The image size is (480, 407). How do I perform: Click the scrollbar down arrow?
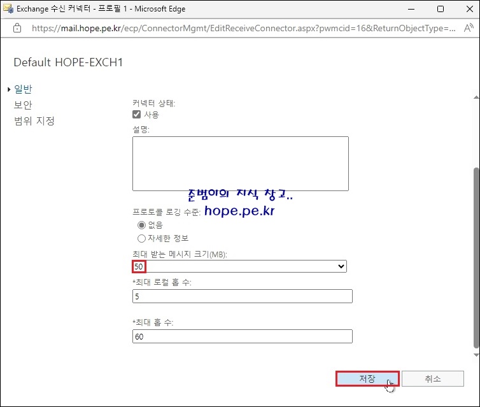[x=476, y=355]
